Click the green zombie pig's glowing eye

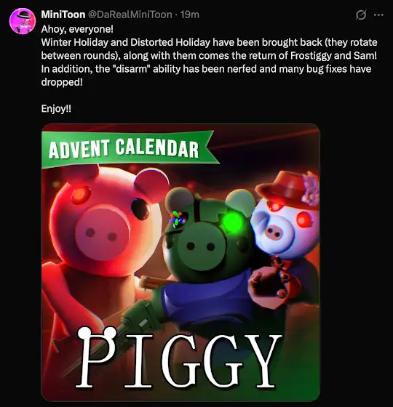coord(232,222)
